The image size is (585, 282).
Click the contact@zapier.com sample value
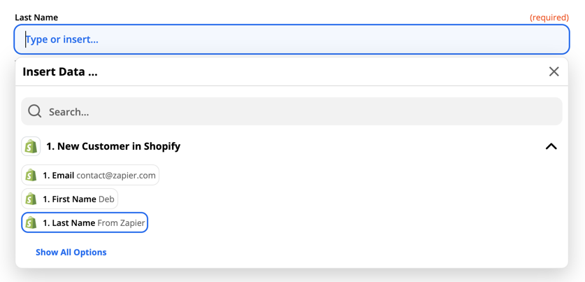click(116, 175)
